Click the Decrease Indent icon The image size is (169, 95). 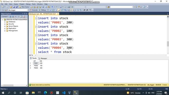(84, 10)
